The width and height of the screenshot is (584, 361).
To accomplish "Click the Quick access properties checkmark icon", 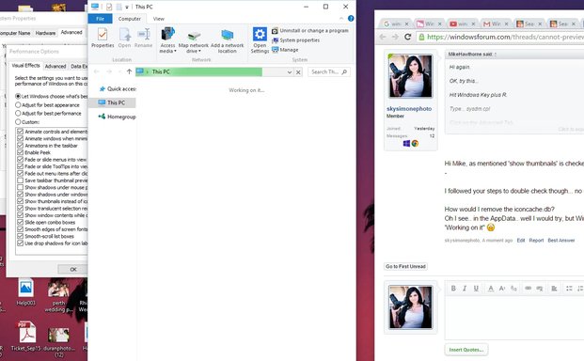I will tap(109, 7).
